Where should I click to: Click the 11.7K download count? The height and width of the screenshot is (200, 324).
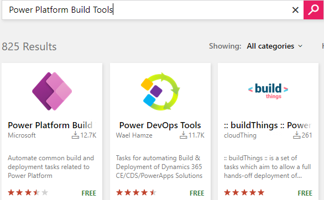(x=196, y=135)
